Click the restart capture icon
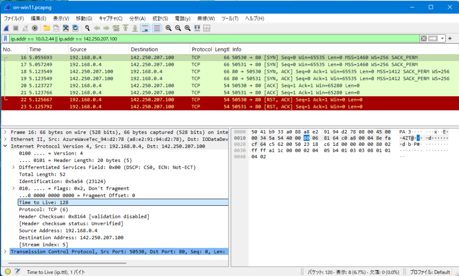The width and height of the screenshot is (459, 276). 25,28
